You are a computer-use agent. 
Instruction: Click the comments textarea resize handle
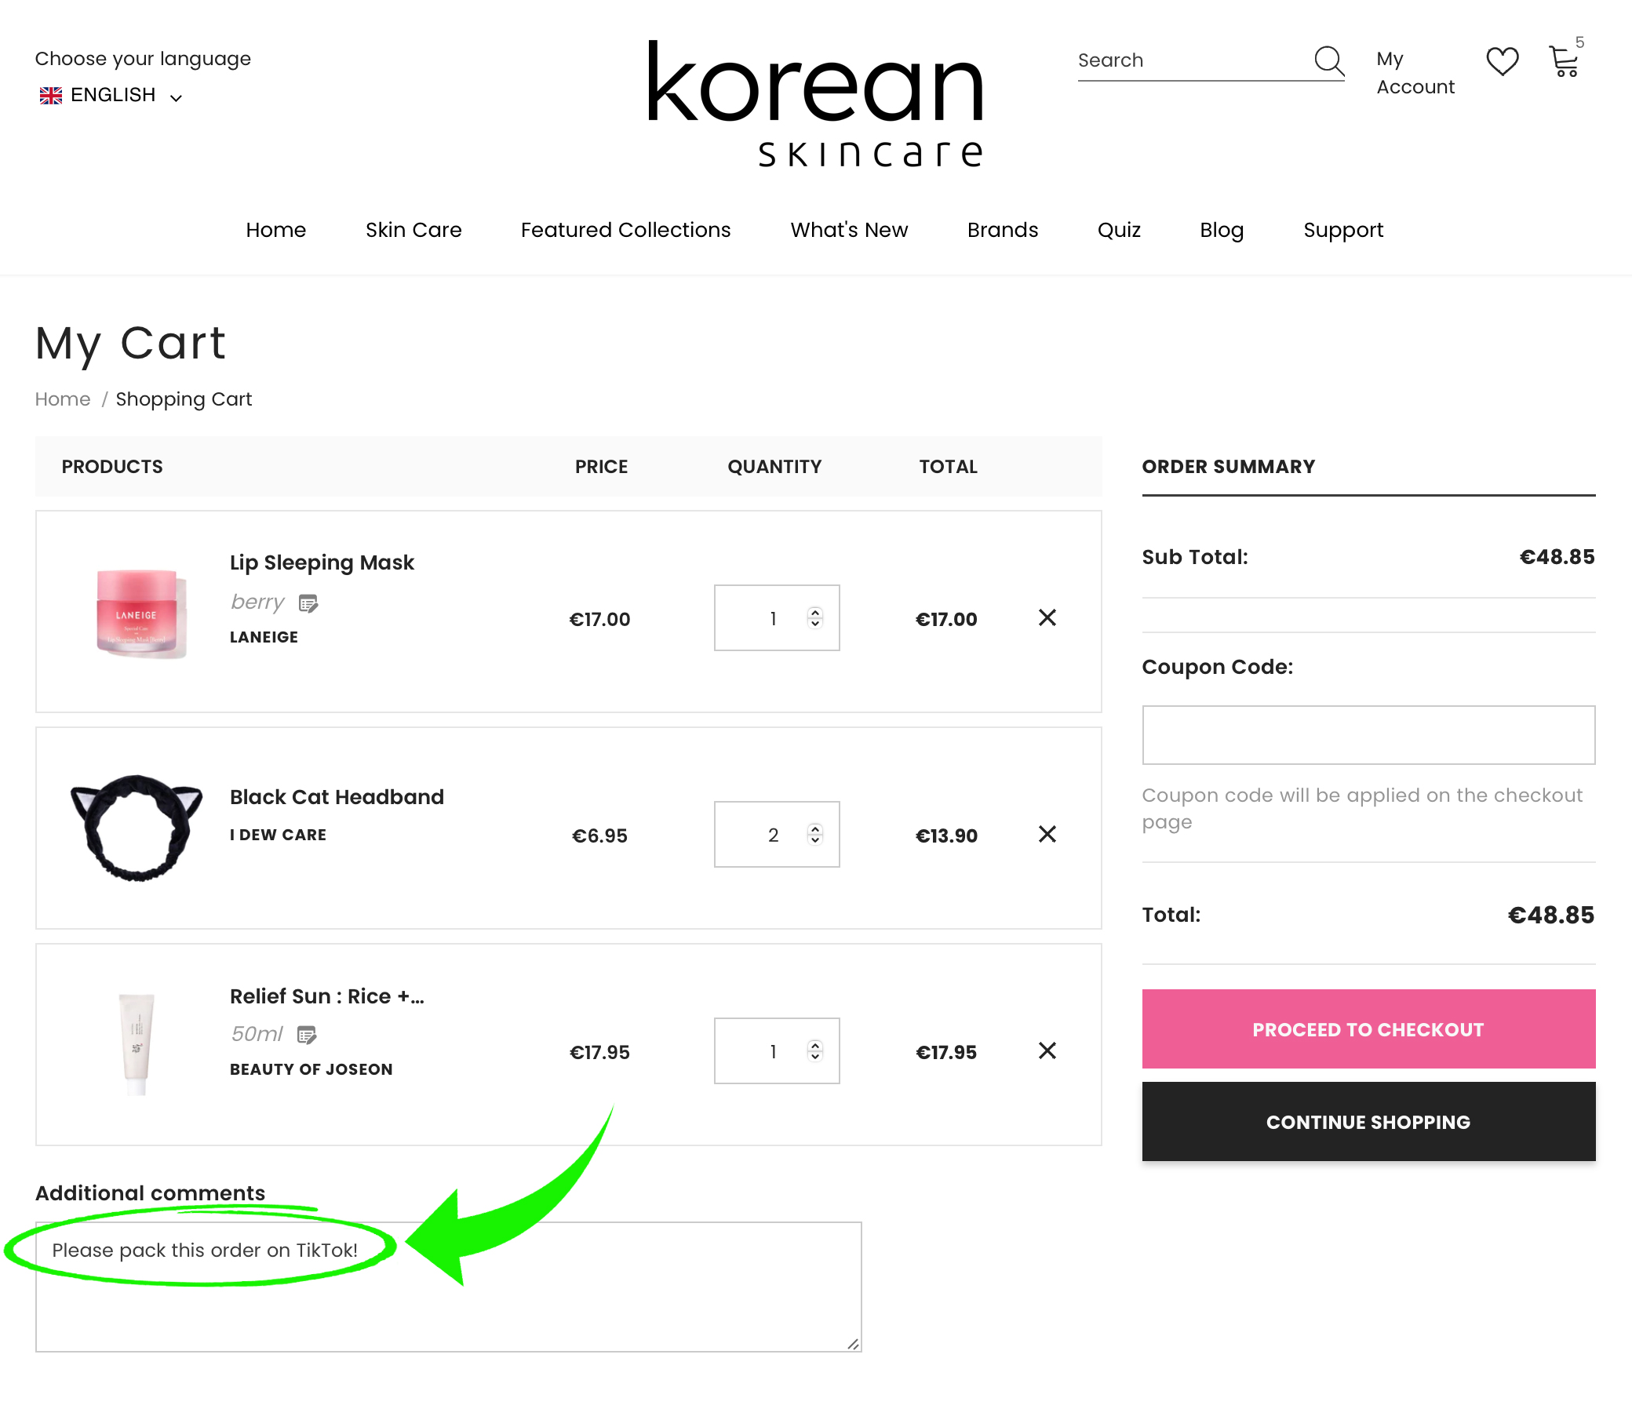853,1345
